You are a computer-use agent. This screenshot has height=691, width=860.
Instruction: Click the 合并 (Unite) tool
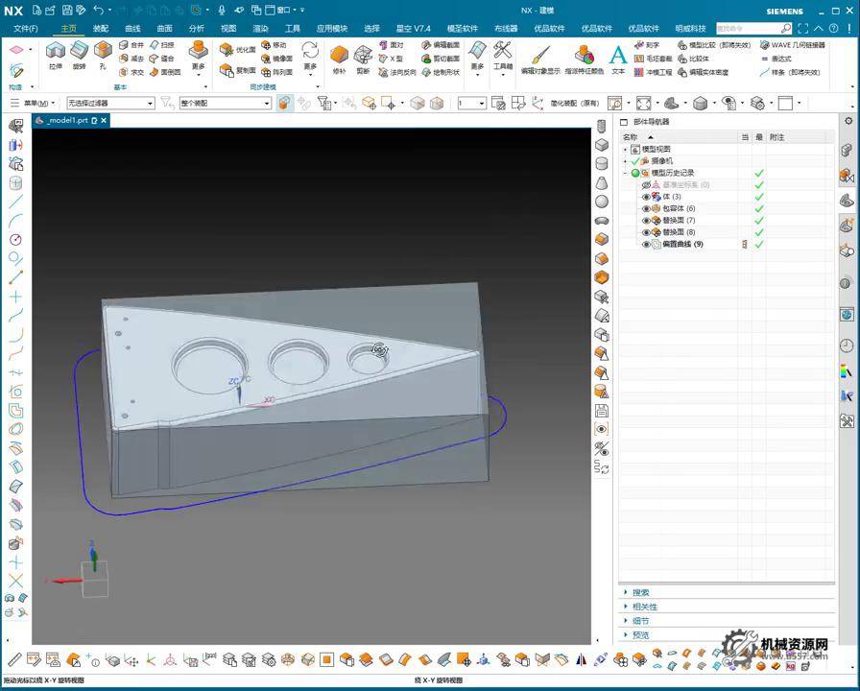coord(131,45)
